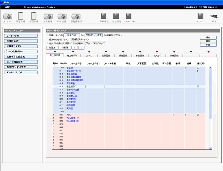This screenshot has width=223, height=171.
Task: Open 大項目マスタ in the master menu
Action: 21,41
